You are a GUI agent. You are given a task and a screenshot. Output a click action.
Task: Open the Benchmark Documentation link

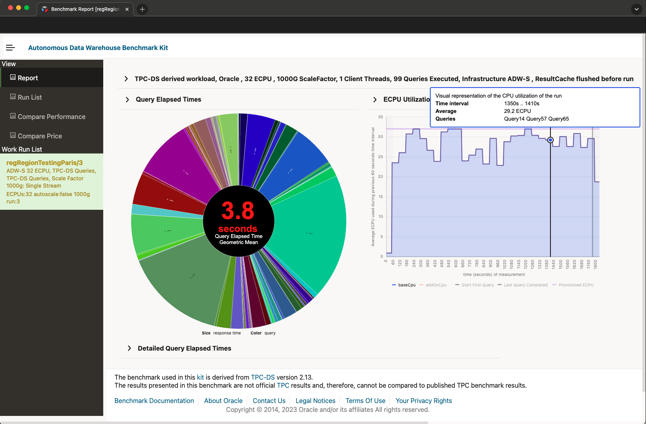(x=154, y=401)
